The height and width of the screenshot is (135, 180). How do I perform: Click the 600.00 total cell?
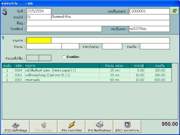pyautogui.click(x=155, y=80)
